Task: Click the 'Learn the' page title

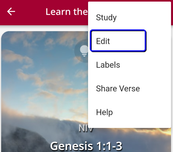Action: (67, 12)
